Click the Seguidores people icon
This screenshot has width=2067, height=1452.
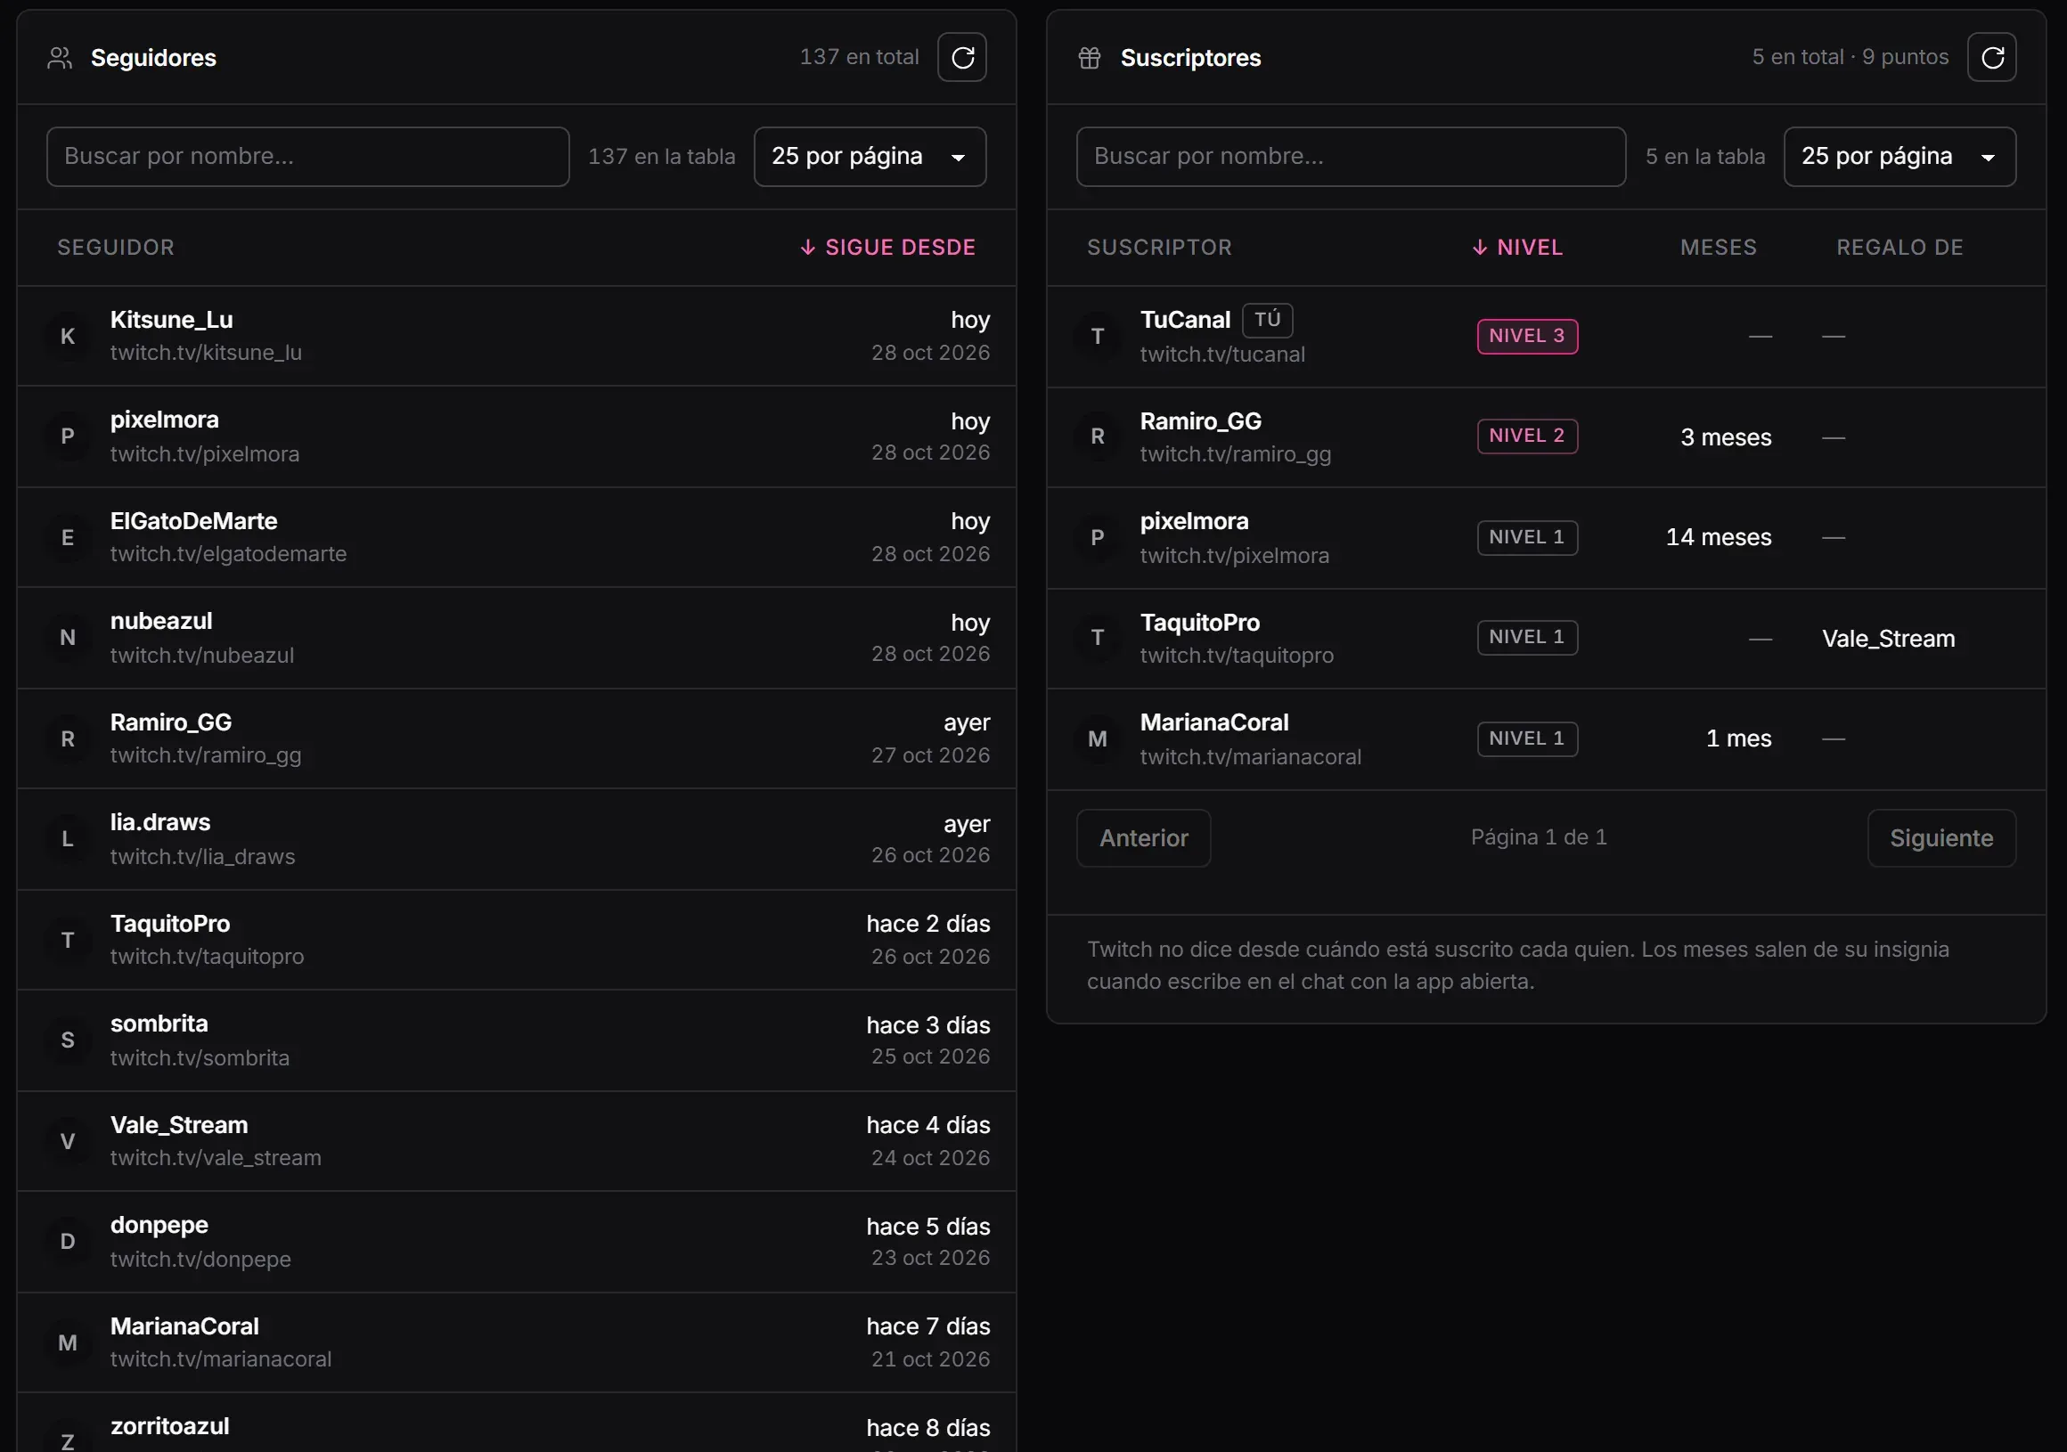(61, 58)
